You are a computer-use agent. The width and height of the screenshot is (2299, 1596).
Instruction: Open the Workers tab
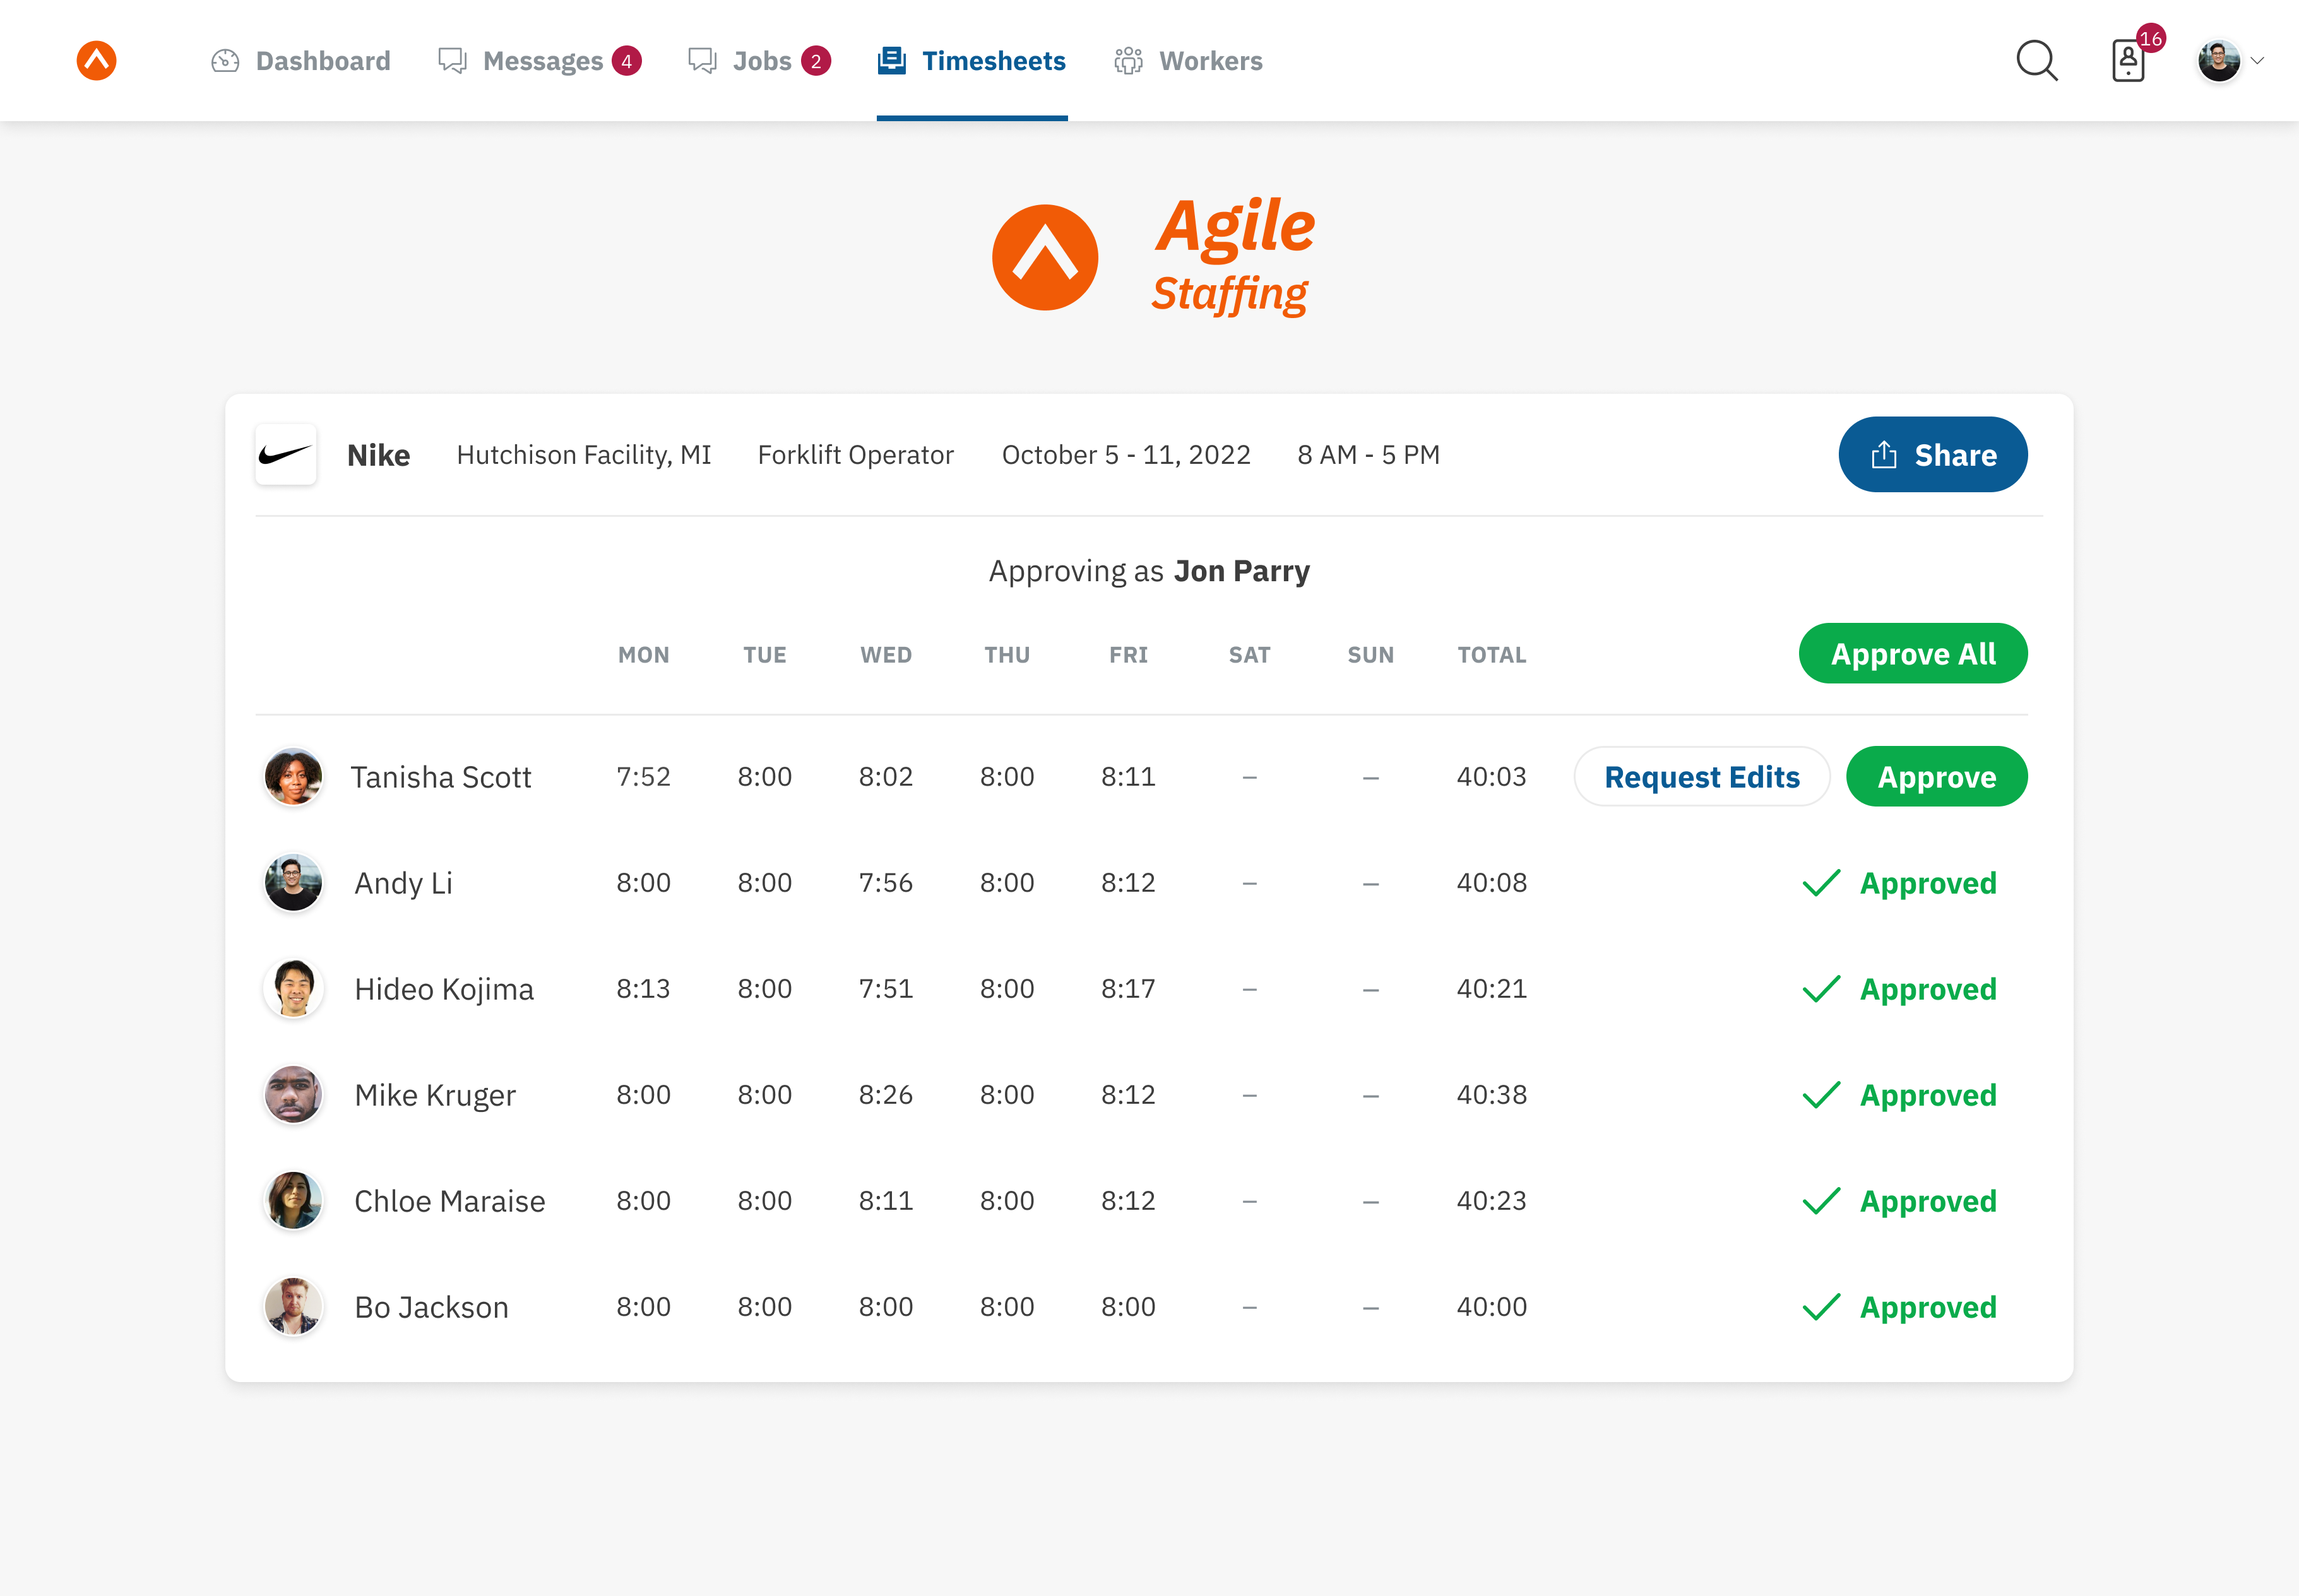tap(1189, 61)
